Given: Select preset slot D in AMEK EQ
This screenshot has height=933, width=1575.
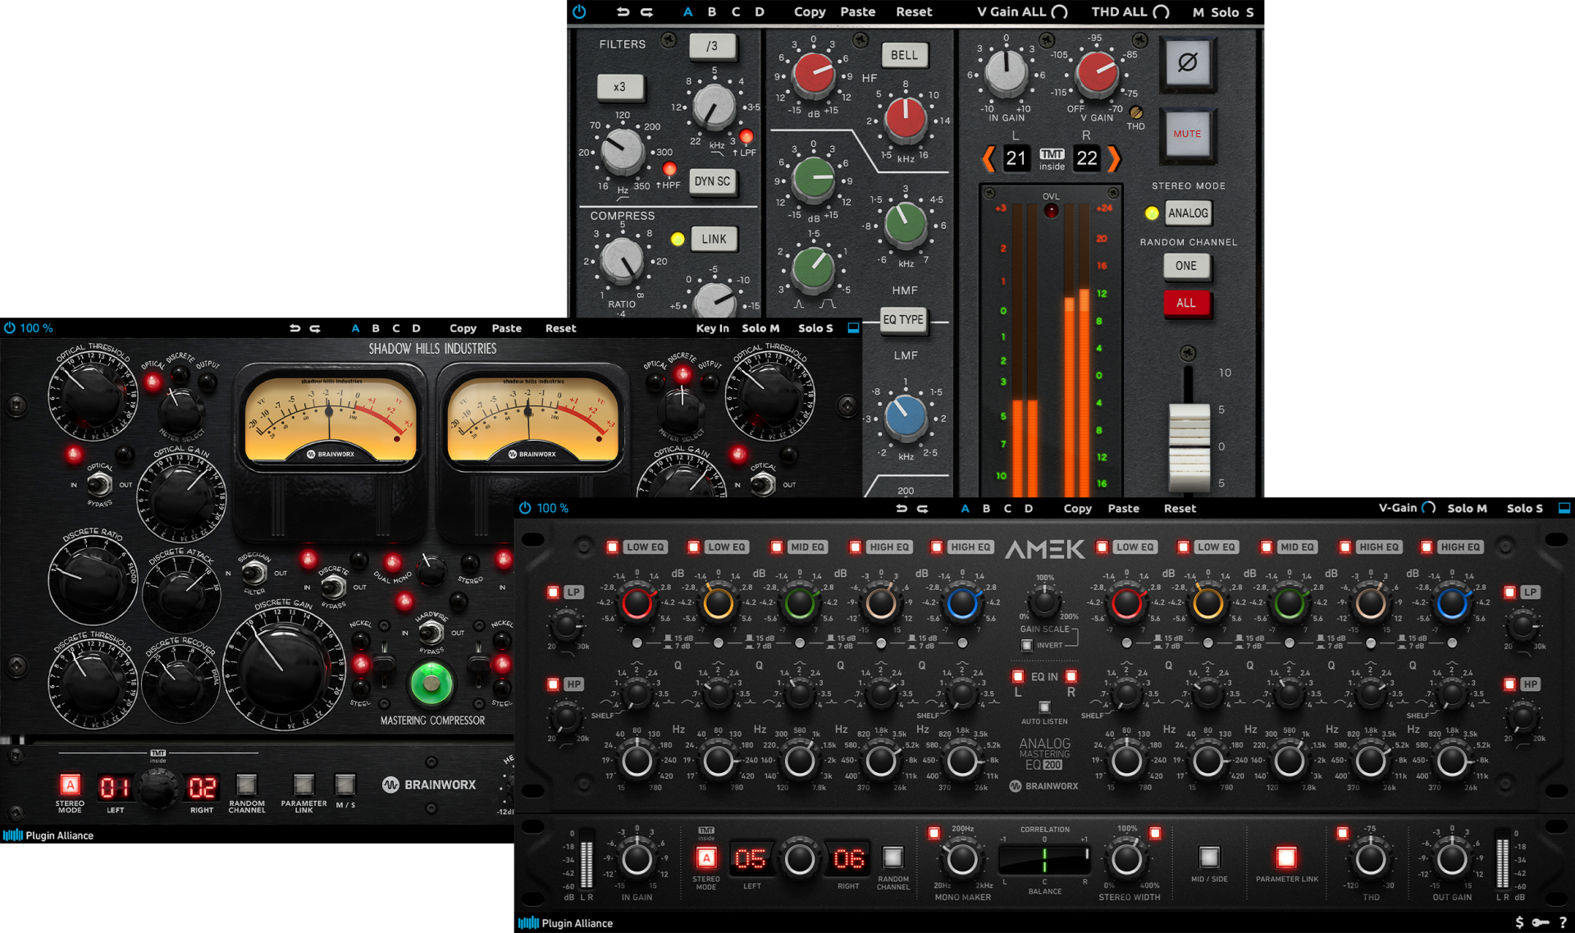Looking at the screenshot, I should pos(1029,509).
